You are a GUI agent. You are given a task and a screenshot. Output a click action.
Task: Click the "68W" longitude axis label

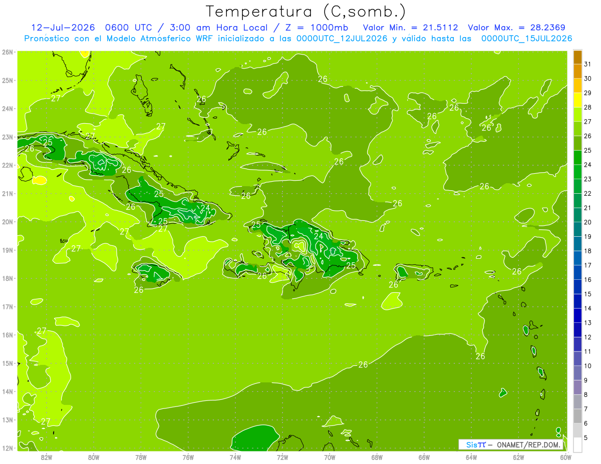tap(377, 457)
